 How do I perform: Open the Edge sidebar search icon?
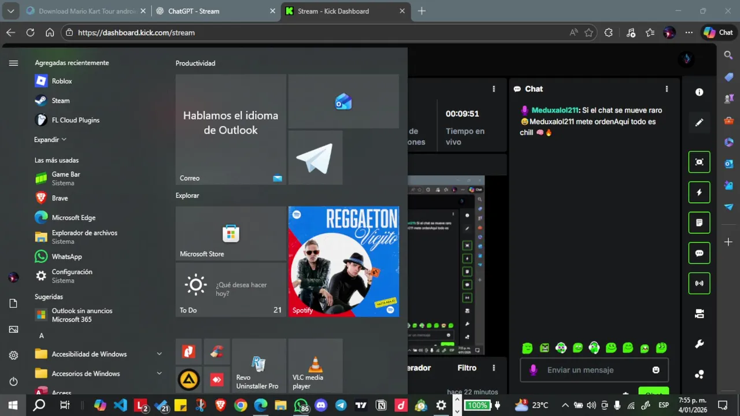coord(728,55)
